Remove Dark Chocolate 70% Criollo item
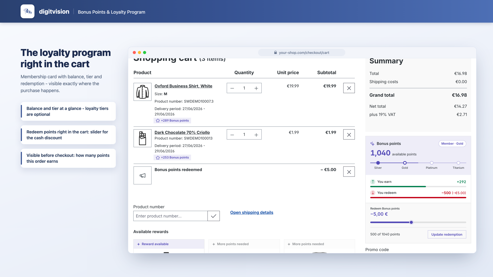Image resolution: width=493 pixels, height=277 pixels. pos(349,135)
